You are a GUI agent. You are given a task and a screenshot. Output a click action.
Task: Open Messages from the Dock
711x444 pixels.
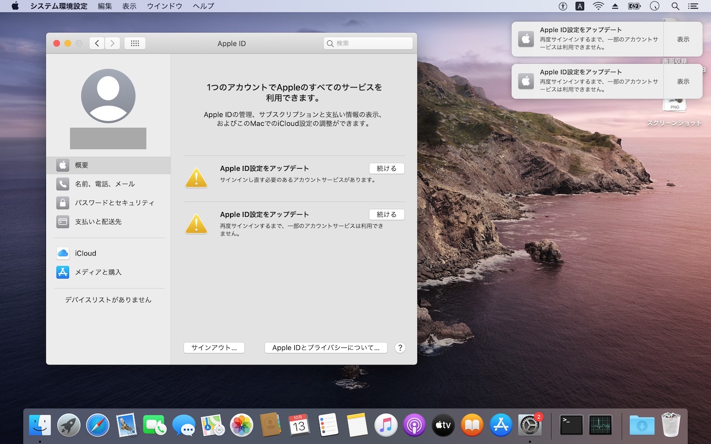[x=184, y=425]
